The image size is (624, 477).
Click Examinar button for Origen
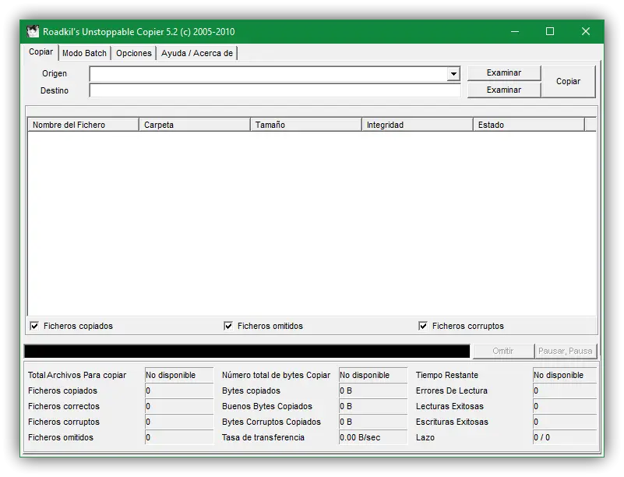tap(504, 72)
